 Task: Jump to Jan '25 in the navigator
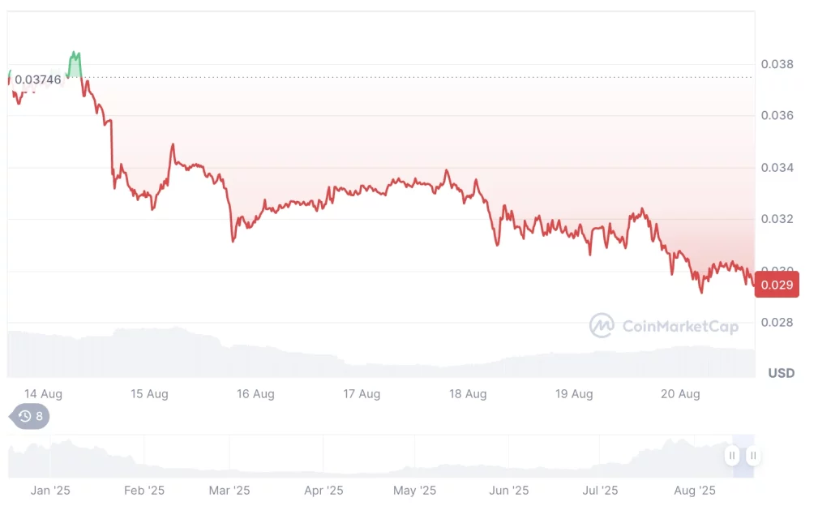click(49, 491)
